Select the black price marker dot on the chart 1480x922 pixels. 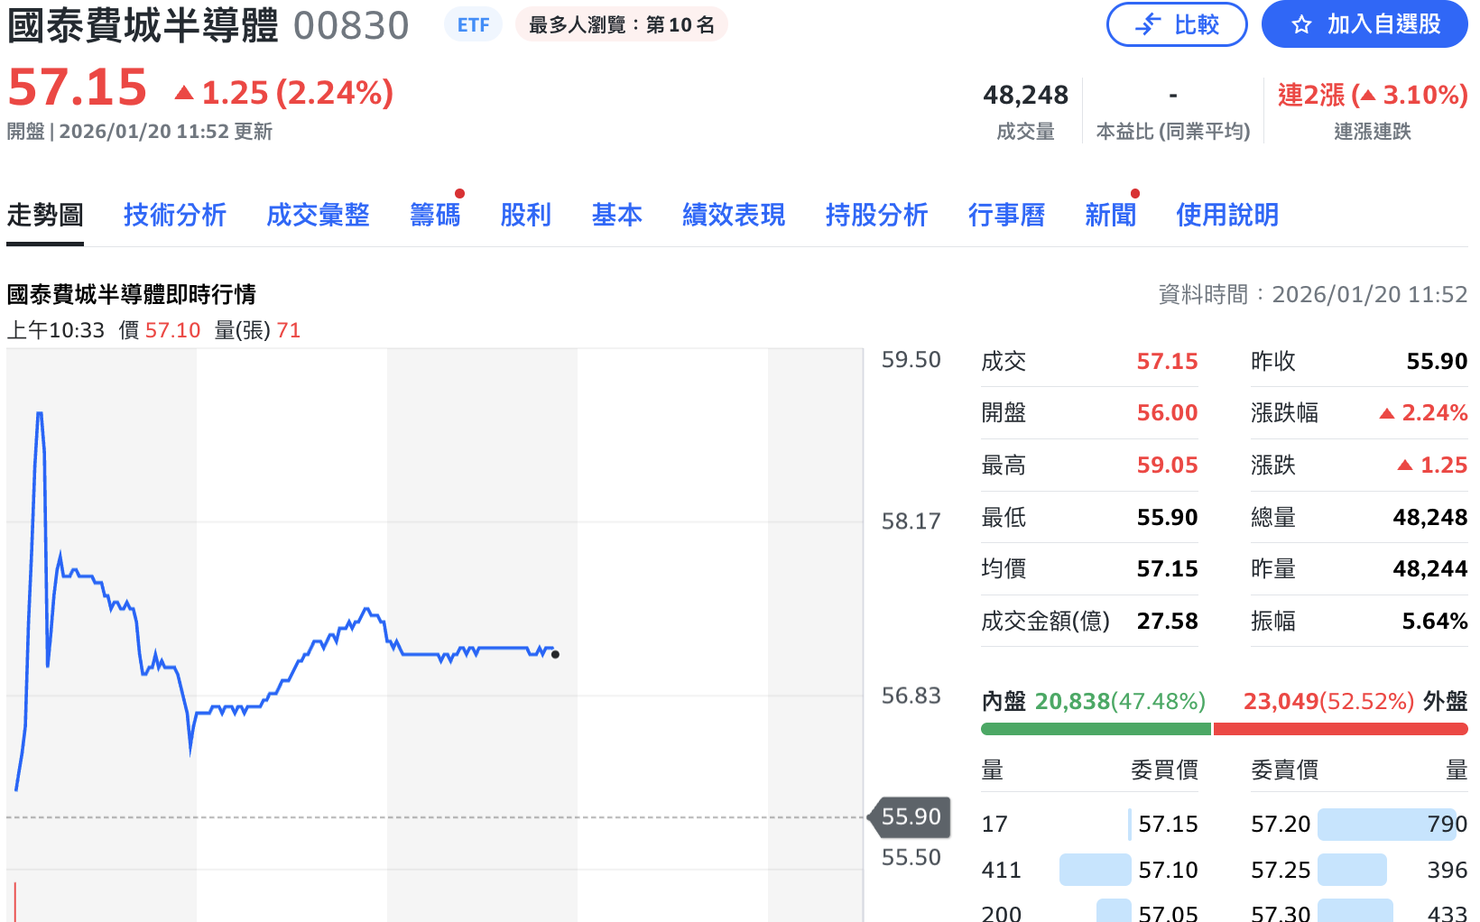(x=555, y=654)
